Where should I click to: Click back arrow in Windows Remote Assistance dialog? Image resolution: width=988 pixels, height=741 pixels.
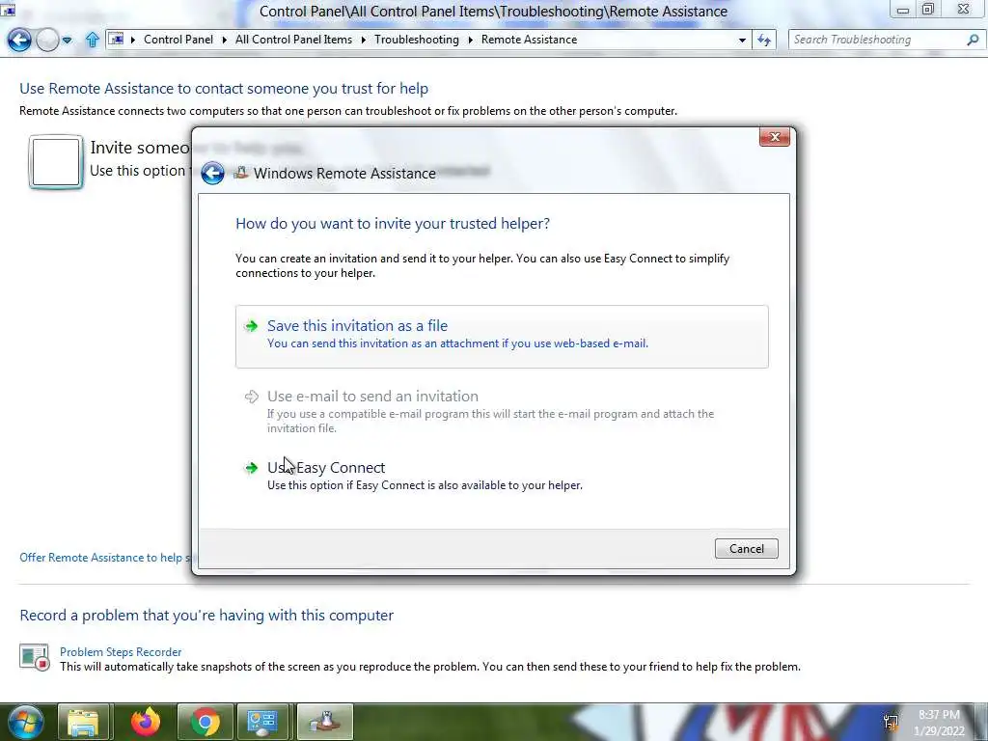point(213,174)
